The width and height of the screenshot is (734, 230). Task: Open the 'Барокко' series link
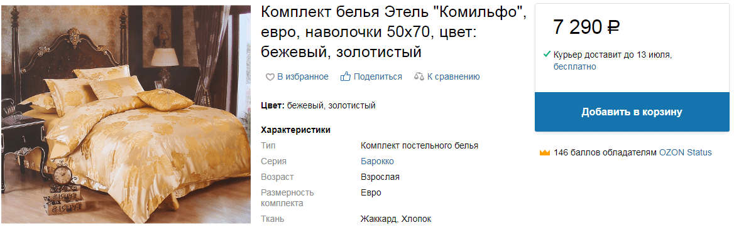tap(377, 162)
